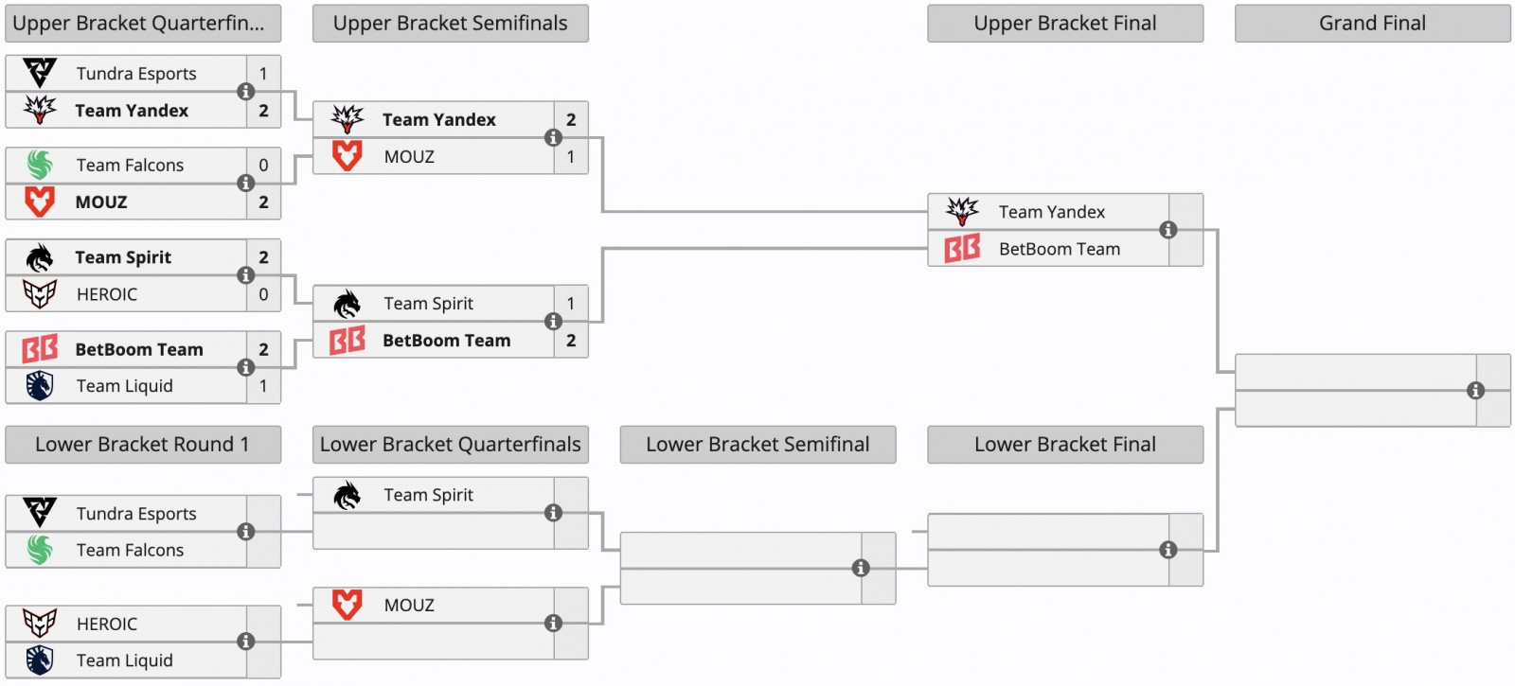Click BetBoom Team in Upper Bracket Final
Viewport: 1515px width, 686px height.
pyautogui.click(x=1059, y=249)
